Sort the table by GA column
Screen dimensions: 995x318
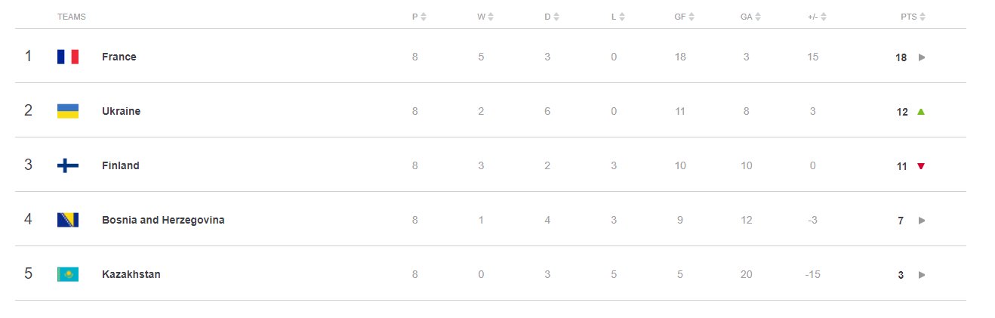750,17
